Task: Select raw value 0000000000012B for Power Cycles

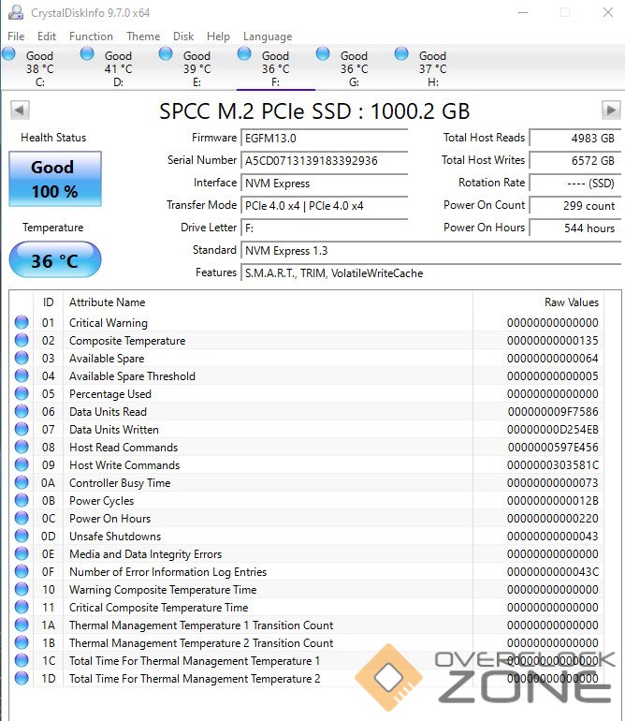Action: [552, 501]
